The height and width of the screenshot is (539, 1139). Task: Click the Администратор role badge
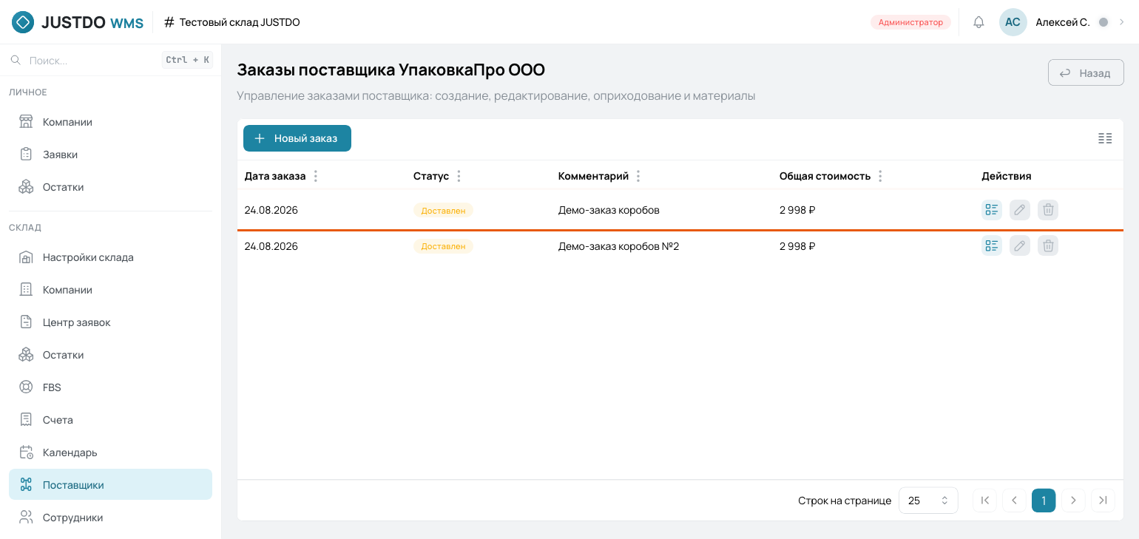[910, 22]
